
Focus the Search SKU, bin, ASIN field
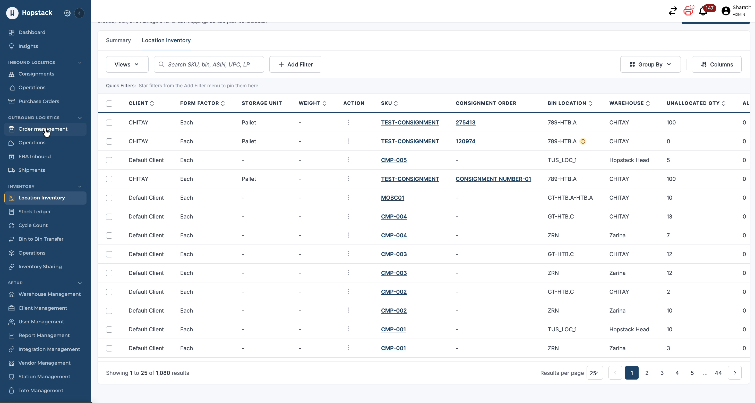[x=209, y=64]
